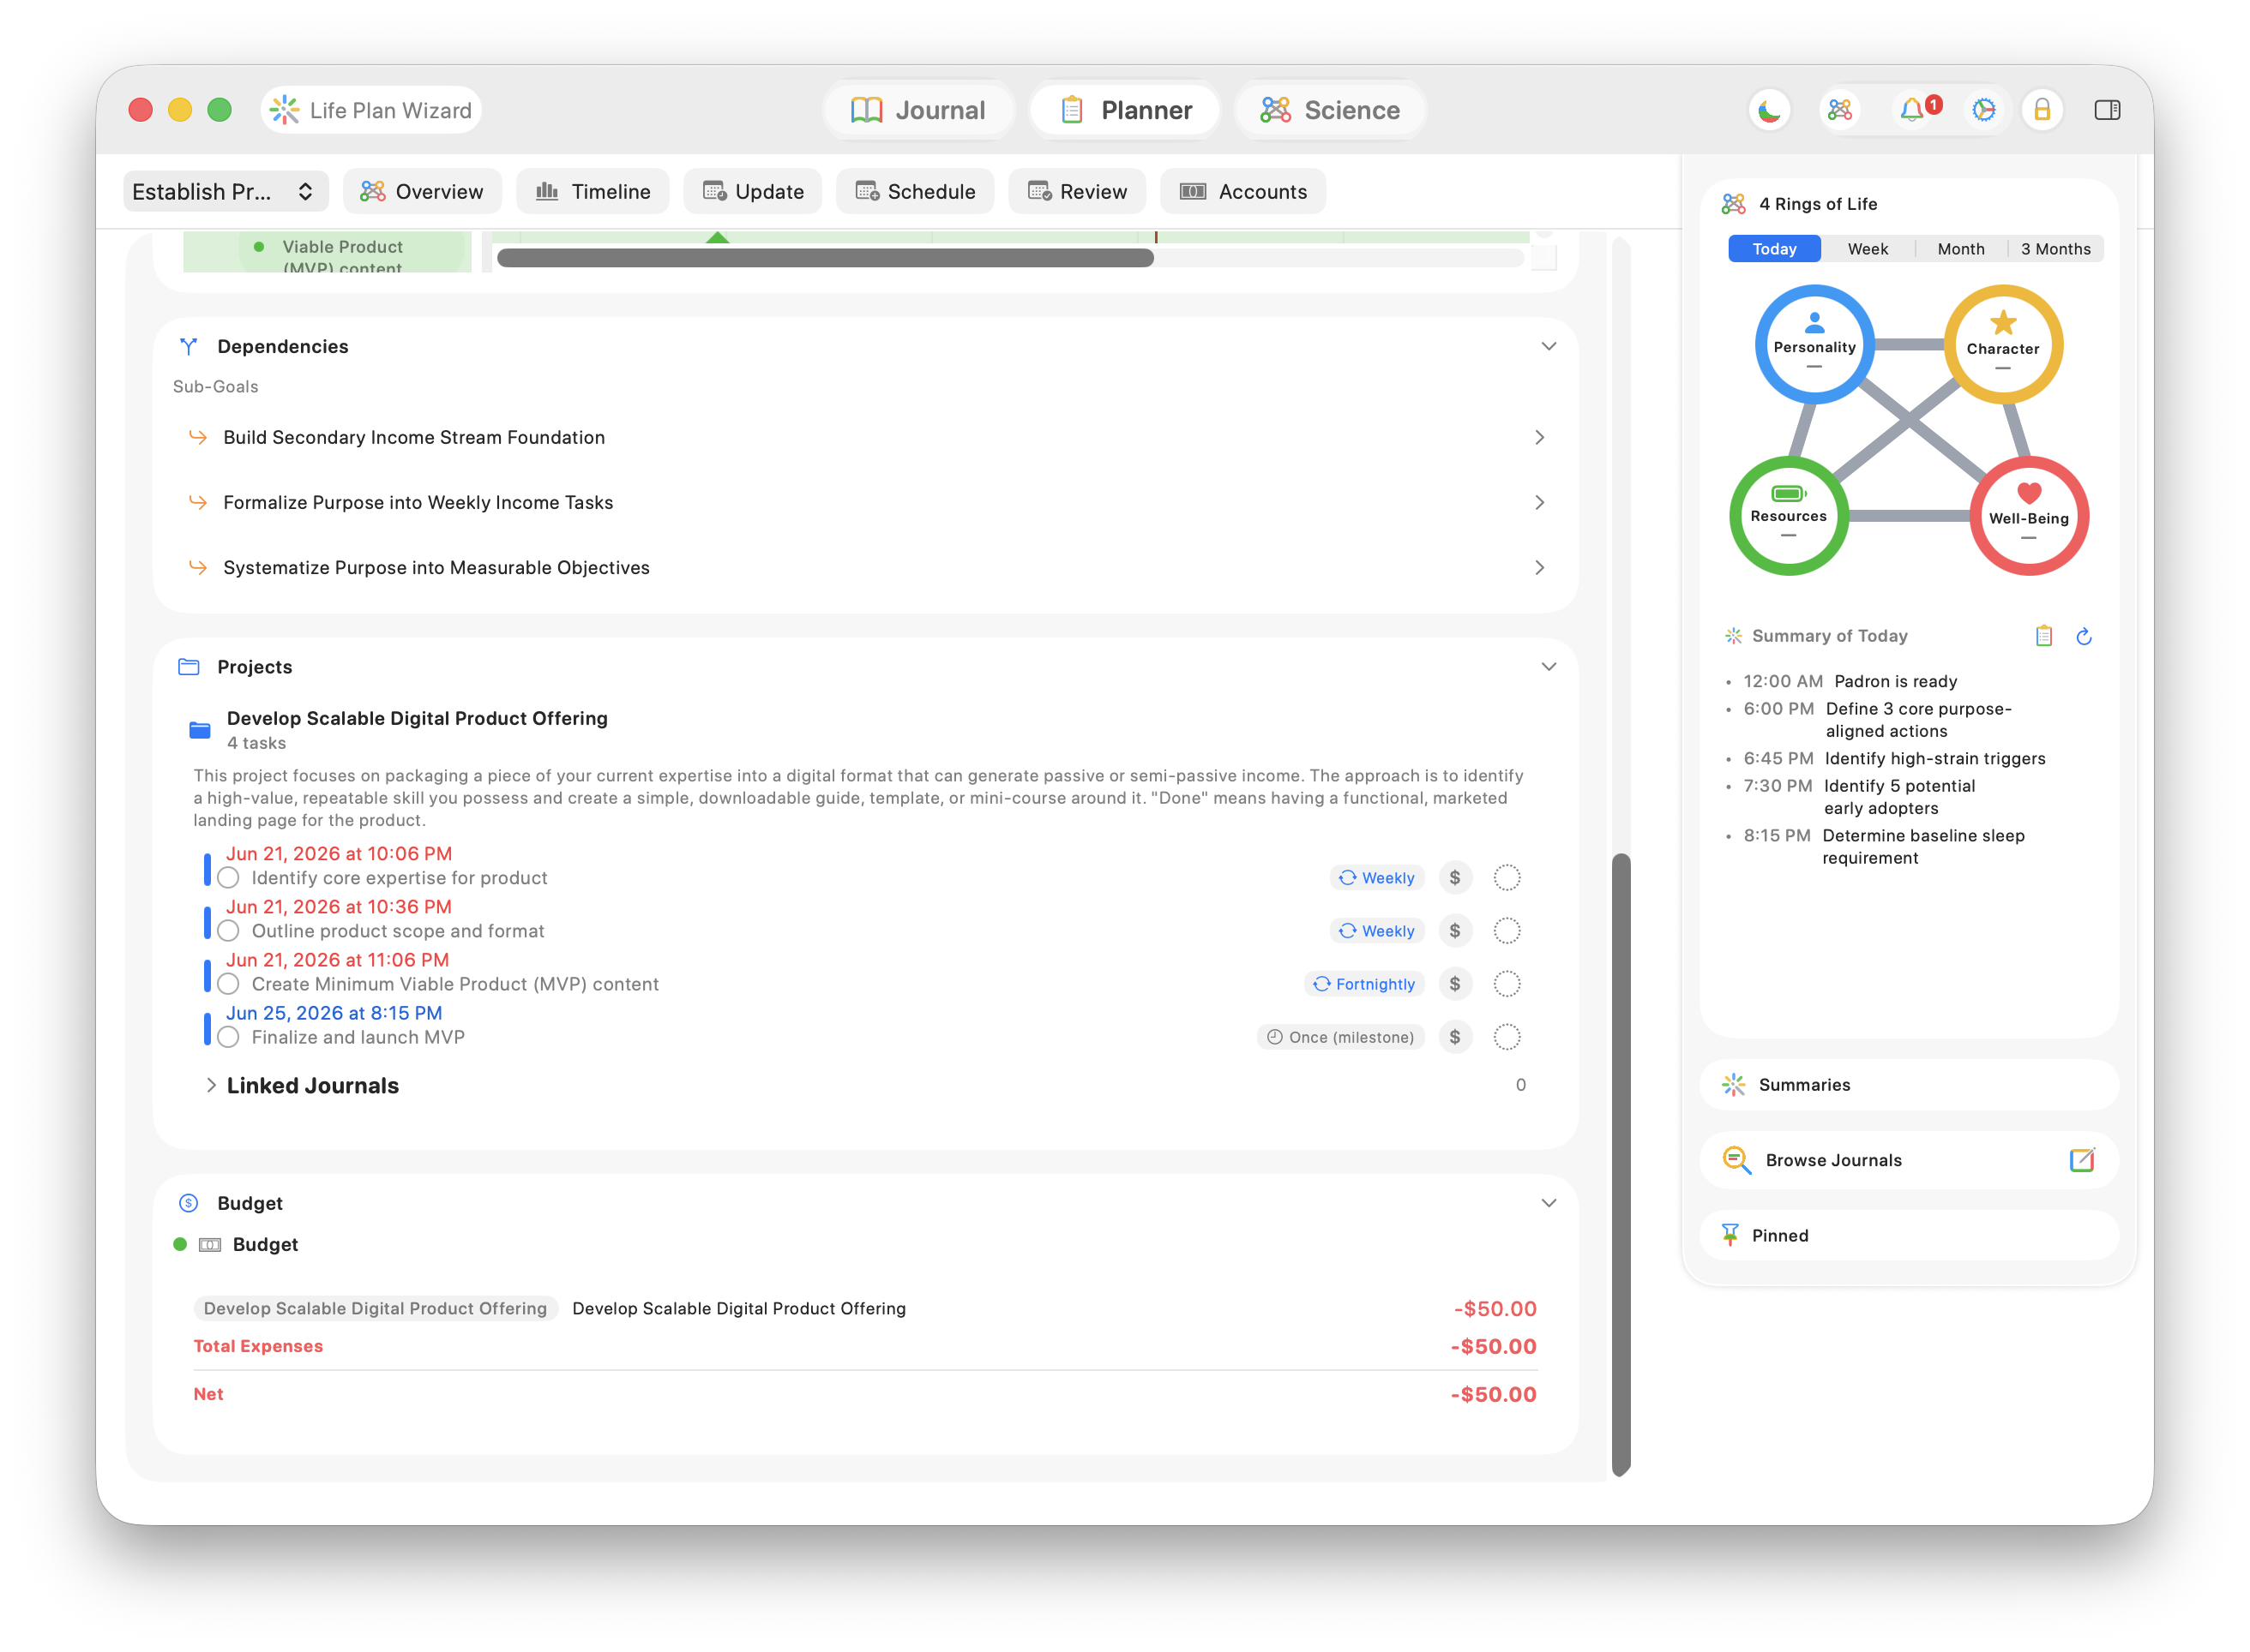
Task: Switch to the Planner tab
Action: pos(1126,110)
